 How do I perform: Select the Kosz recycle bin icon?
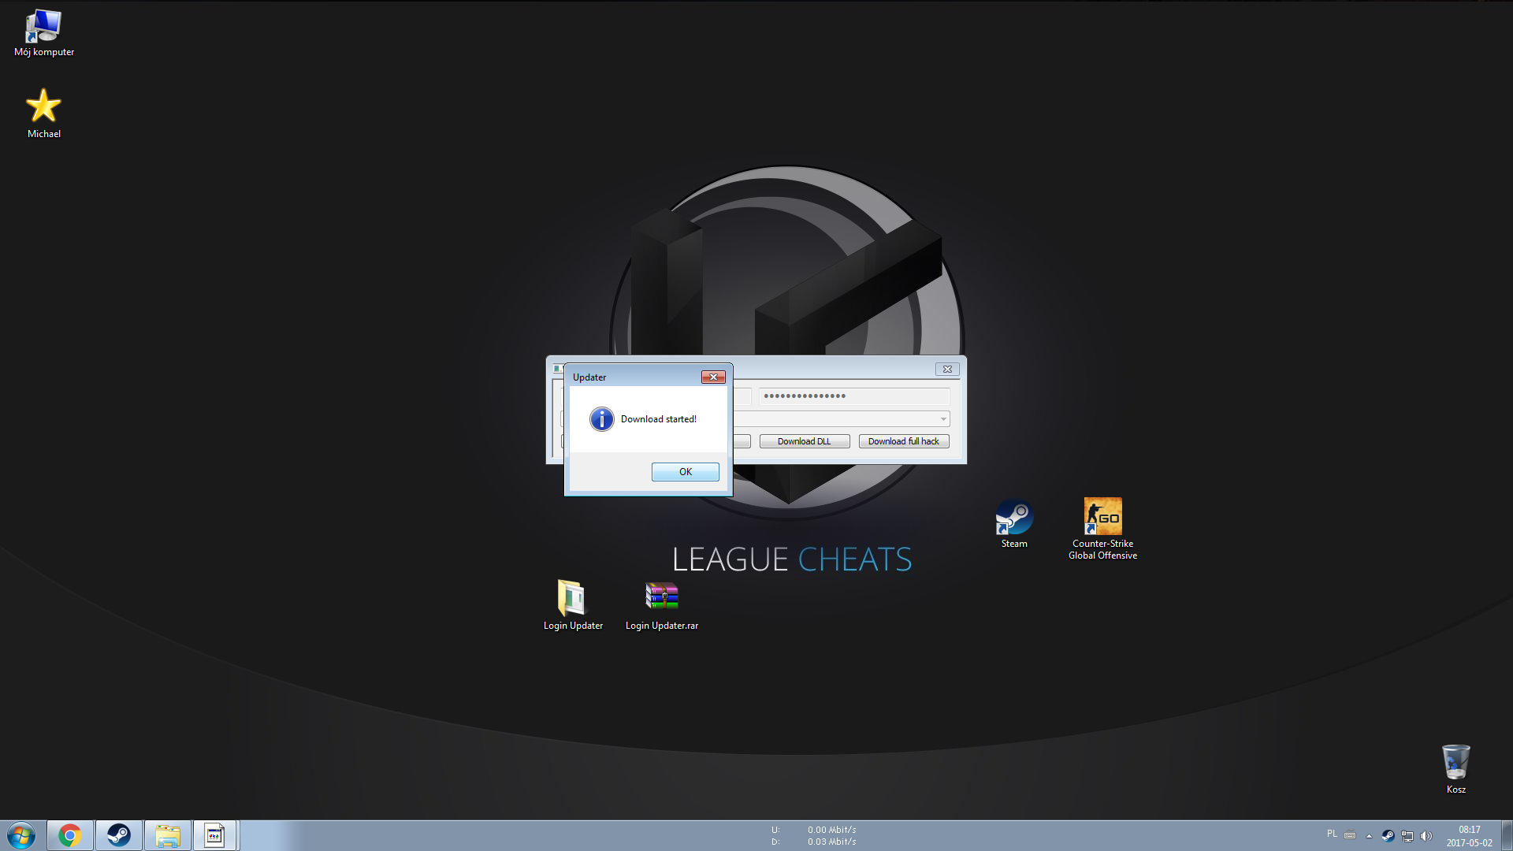1455,769
